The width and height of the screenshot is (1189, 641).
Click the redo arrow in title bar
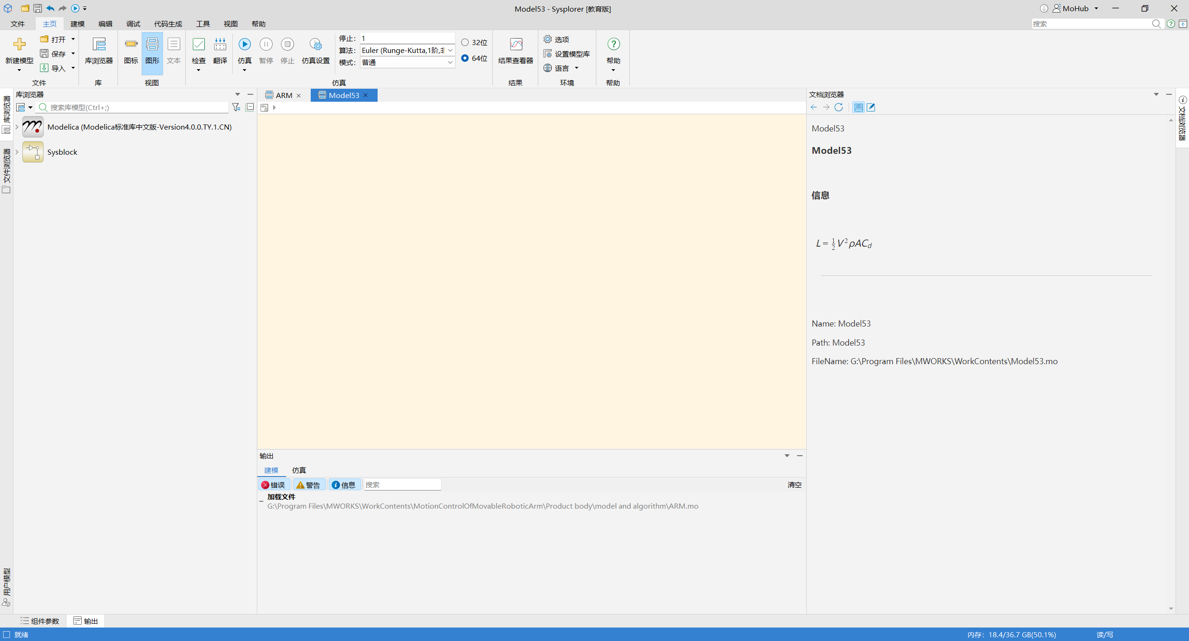(x=62, y=8)
